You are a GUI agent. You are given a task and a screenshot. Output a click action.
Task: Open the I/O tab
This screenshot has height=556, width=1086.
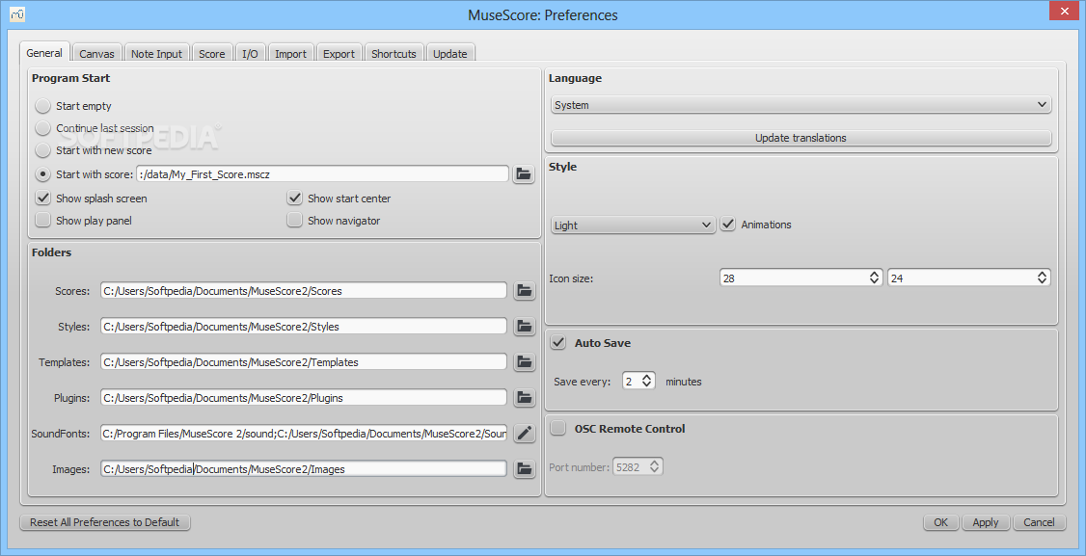[x=250, y=53]
